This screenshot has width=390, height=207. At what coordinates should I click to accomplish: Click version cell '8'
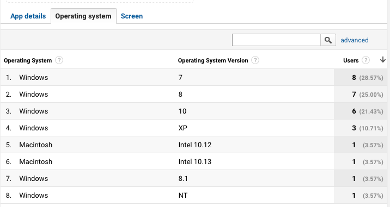(180, 95)
